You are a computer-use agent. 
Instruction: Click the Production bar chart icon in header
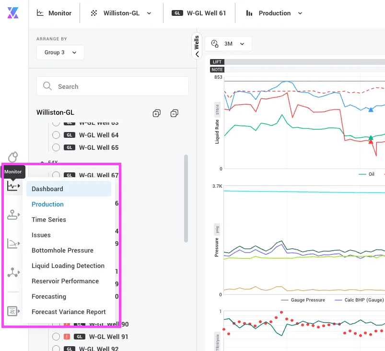point(249,13)
